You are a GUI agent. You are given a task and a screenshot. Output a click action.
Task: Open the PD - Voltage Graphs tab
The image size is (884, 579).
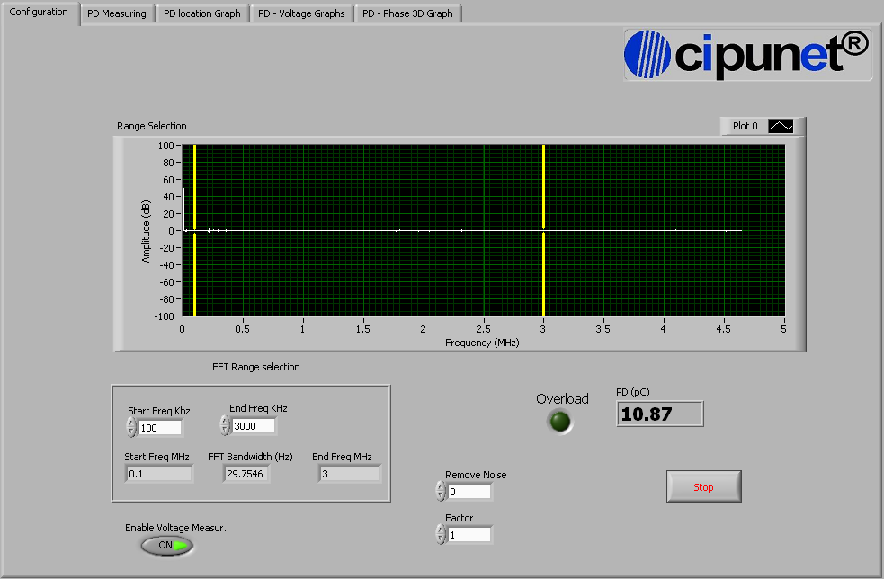pyautogui.click(x=301, y=13)
